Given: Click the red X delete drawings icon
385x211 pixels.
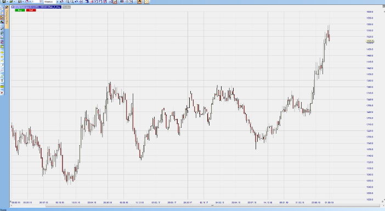Looking at the screenshot, I should pos(2,93).
